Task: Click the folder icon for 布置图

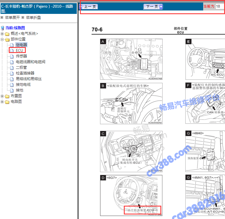Action: tap(7, 96)
